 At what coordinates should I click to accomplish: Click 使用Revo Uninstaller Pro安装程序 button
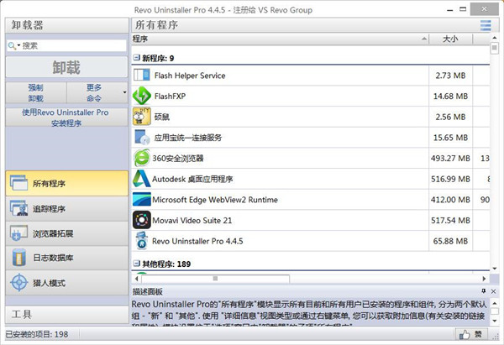[x=65, y=118]
